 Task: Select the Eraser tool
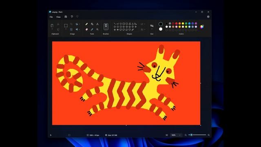click(86, 29)
